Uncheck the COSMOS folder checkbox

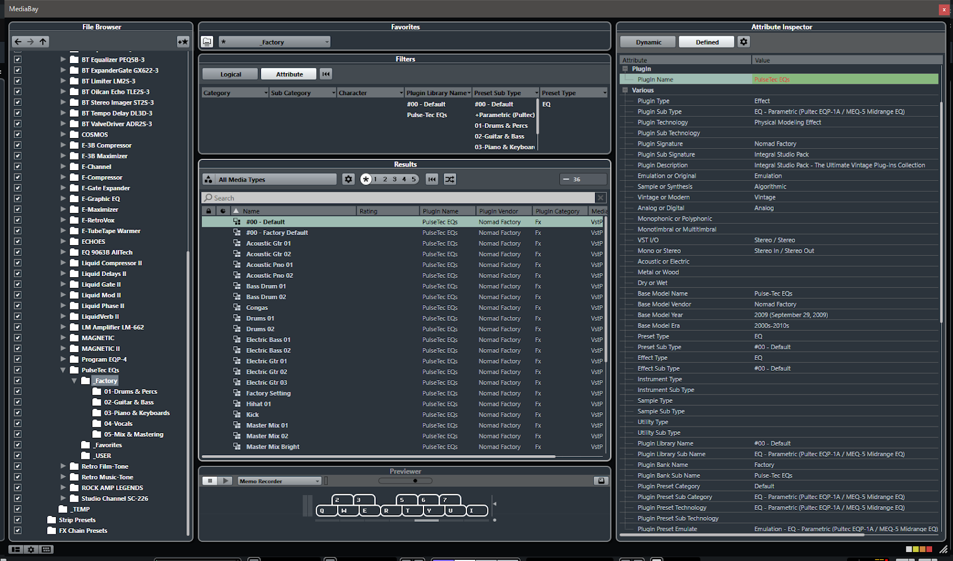tap(18, 134)
